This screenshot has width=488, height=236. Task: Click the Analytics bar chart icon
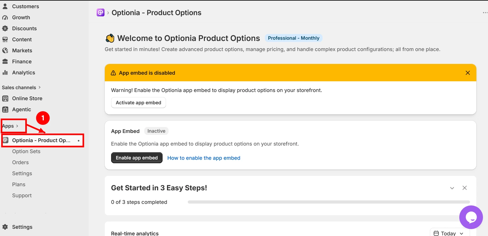tap(5, 72)
